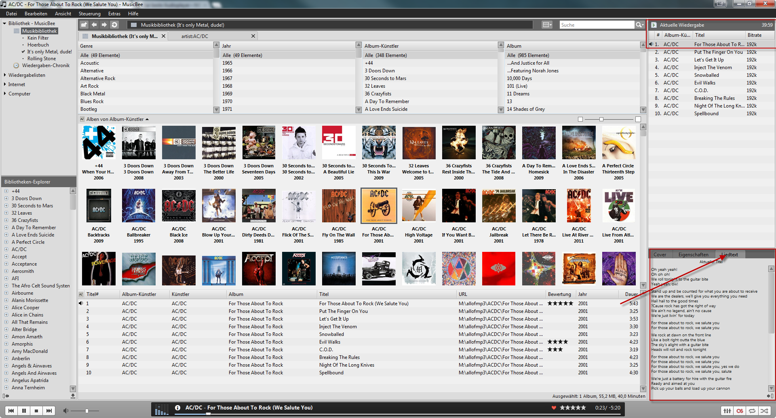Screen dimensions: 776x418
Task: Toggle the It's only Metal, dude! filter
Action: click(x=49, y=51)
